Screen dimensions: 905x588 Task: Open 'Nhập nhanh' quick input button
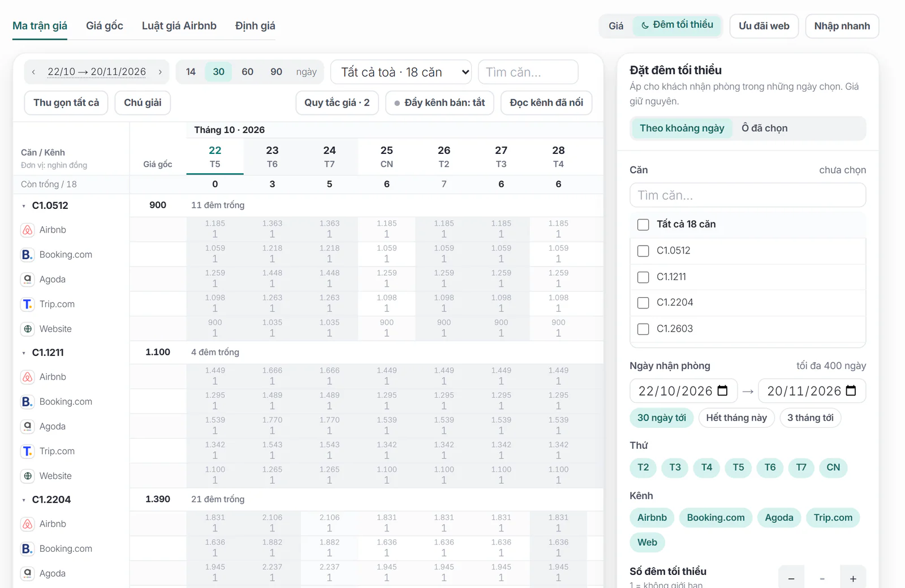tap(842, 26)
